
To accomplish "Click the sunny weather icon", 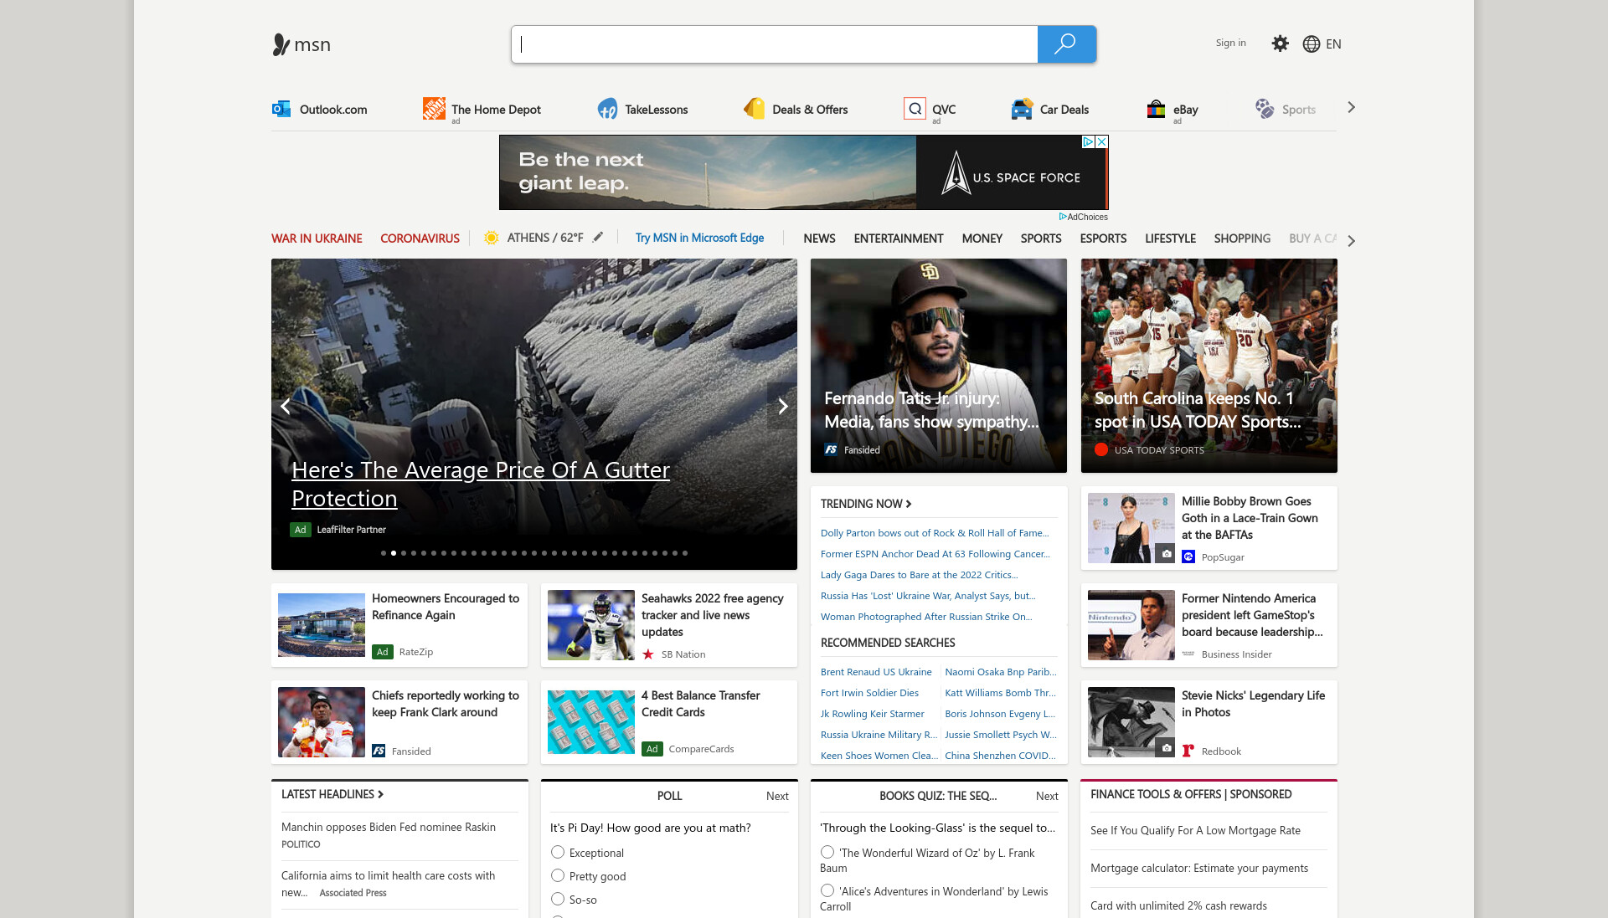I will pos(492,238).
